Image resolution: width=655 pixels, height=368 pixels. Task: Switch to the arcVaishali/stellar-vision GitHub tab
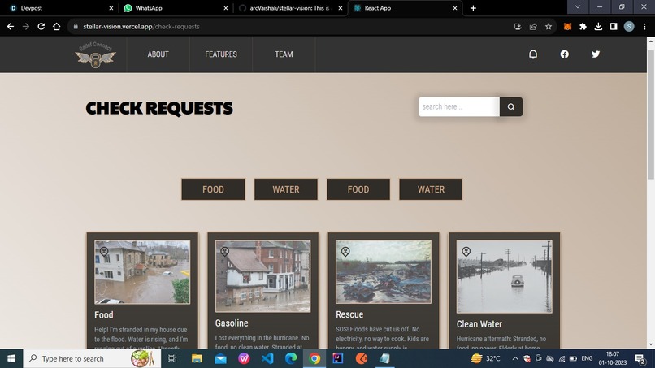pos(290,8)
